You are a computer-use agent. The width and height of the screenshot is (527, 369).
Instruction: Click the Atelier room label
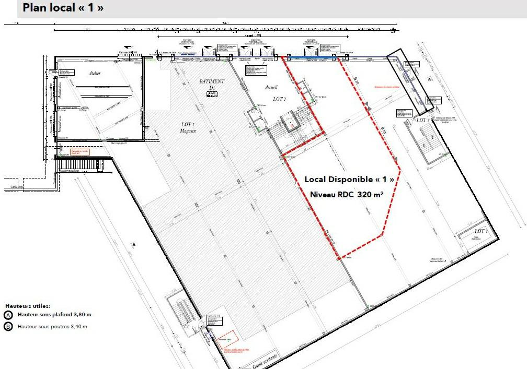tap(95, 74)
